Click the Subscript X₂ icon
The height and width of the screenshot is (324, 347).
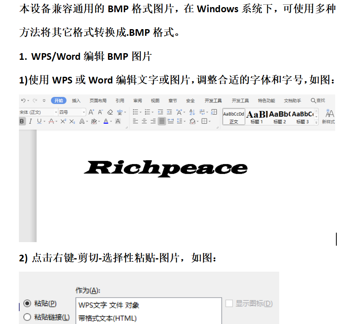point(72,122)
